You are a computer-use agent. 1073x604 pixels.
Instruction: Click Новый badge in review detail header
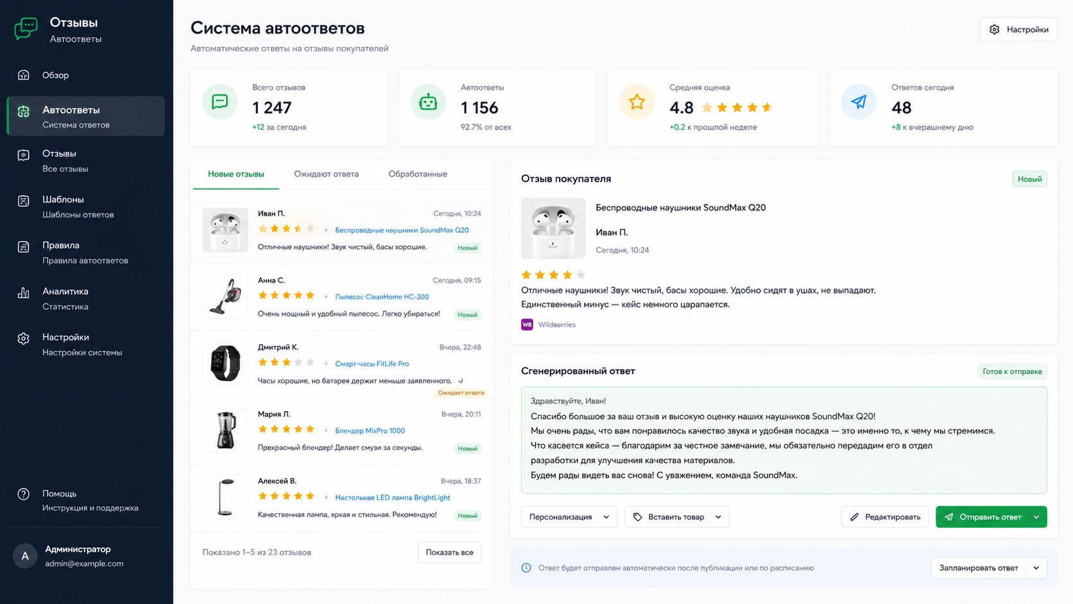[x=1029, y=179]
